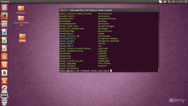Click 'yuvmedianfilter' in the right column
Screen dimensions: 188x106
[107, 19]
